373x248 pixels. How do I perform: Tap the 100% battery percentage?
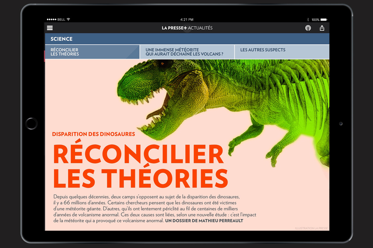tap(315, 20)
